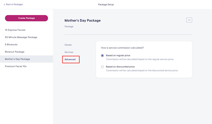This screenshot has width=212, height=124.
Task: Select the Based on discounted price option
Action: click(102, 67)
